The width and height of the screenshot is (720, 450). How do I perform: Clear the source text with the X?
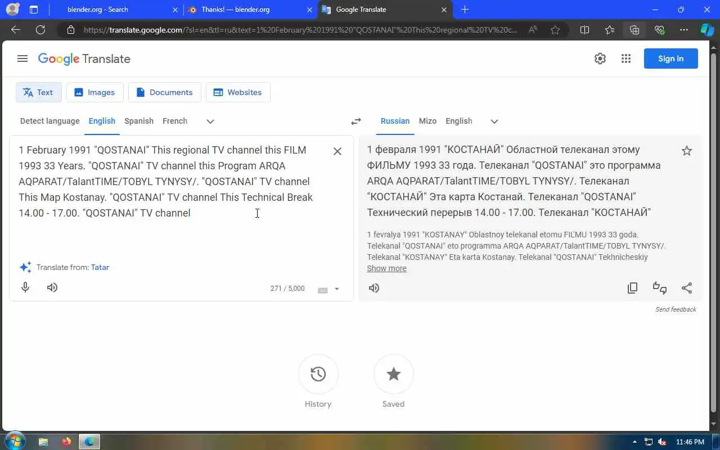tap(337, 151)
